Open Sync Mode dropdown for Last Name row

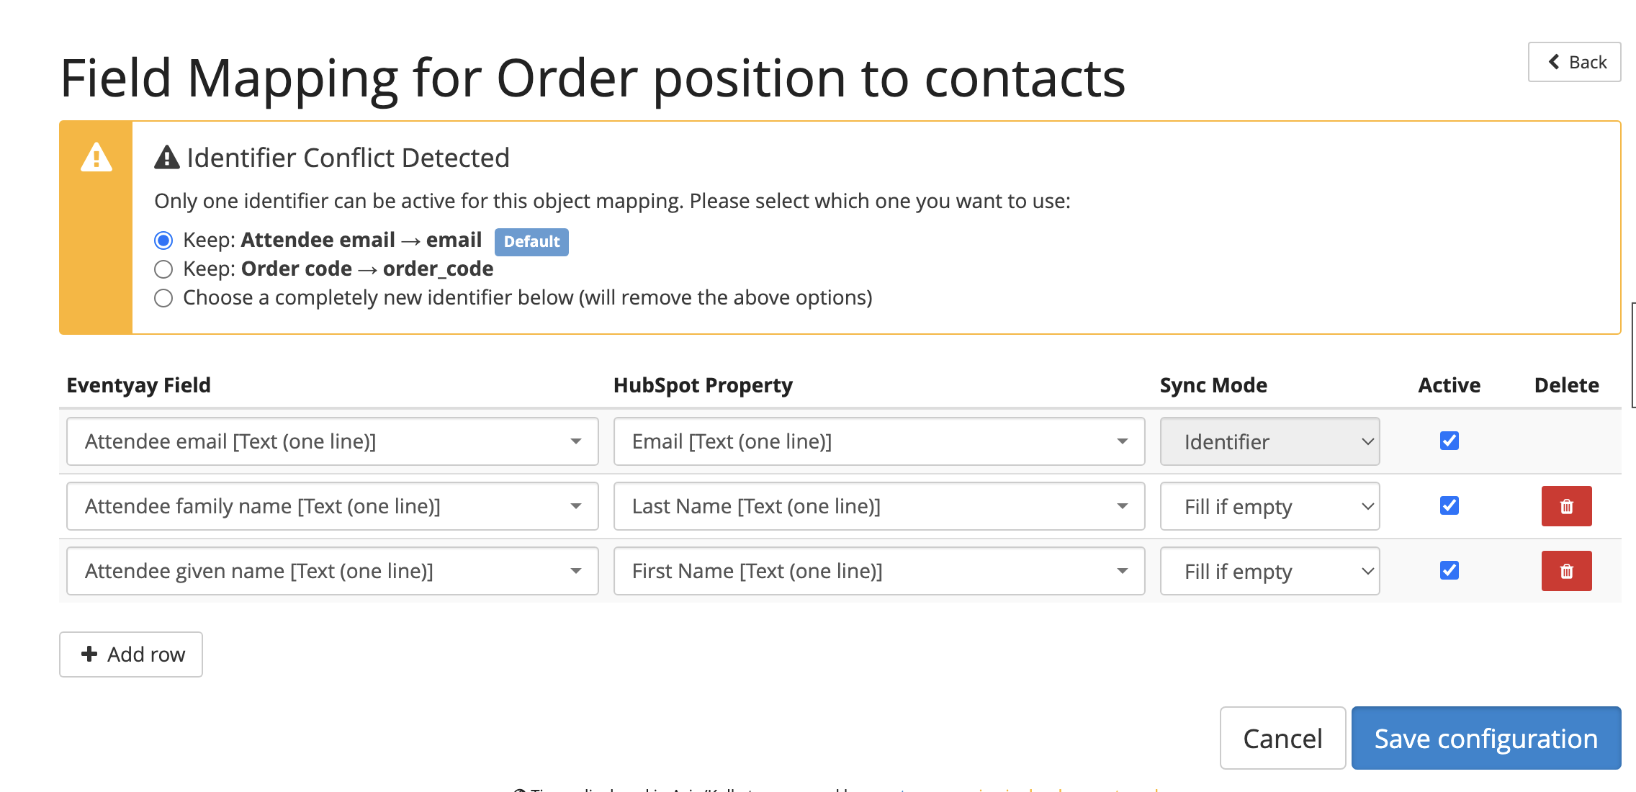click(x=1270, y=506)
